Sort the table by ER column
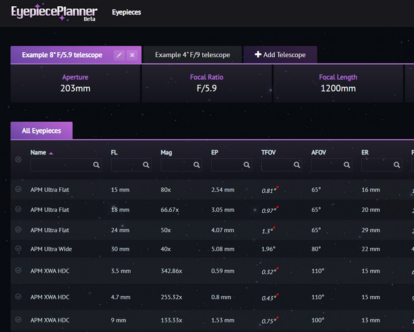This screenshot has width=414, height=332. 365,152
